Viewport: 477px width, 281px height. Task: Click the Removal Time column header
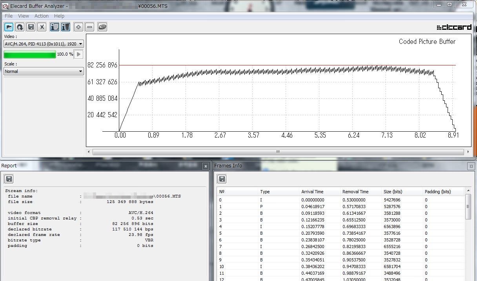coord(355,192)
